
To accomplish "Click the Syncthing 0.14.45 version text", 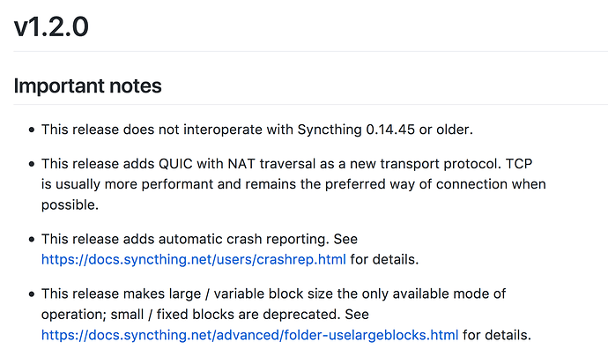I will tap(356, 130).
